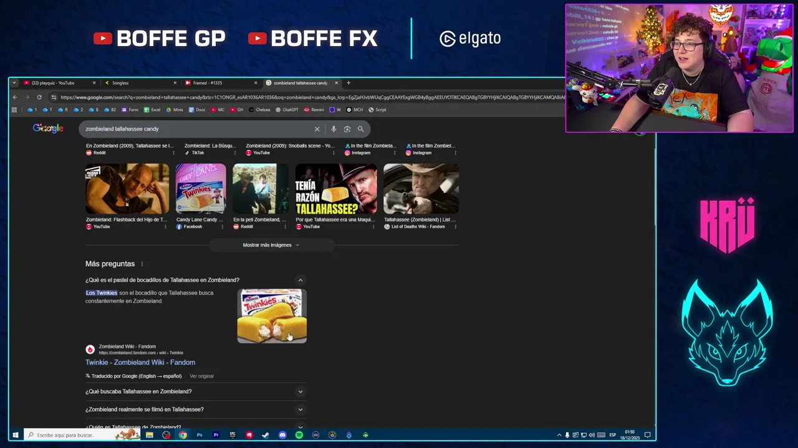This screenshot has height=448, width=798.
Task: Open Chrome tab search dropdown
Action: pos(14,83)
